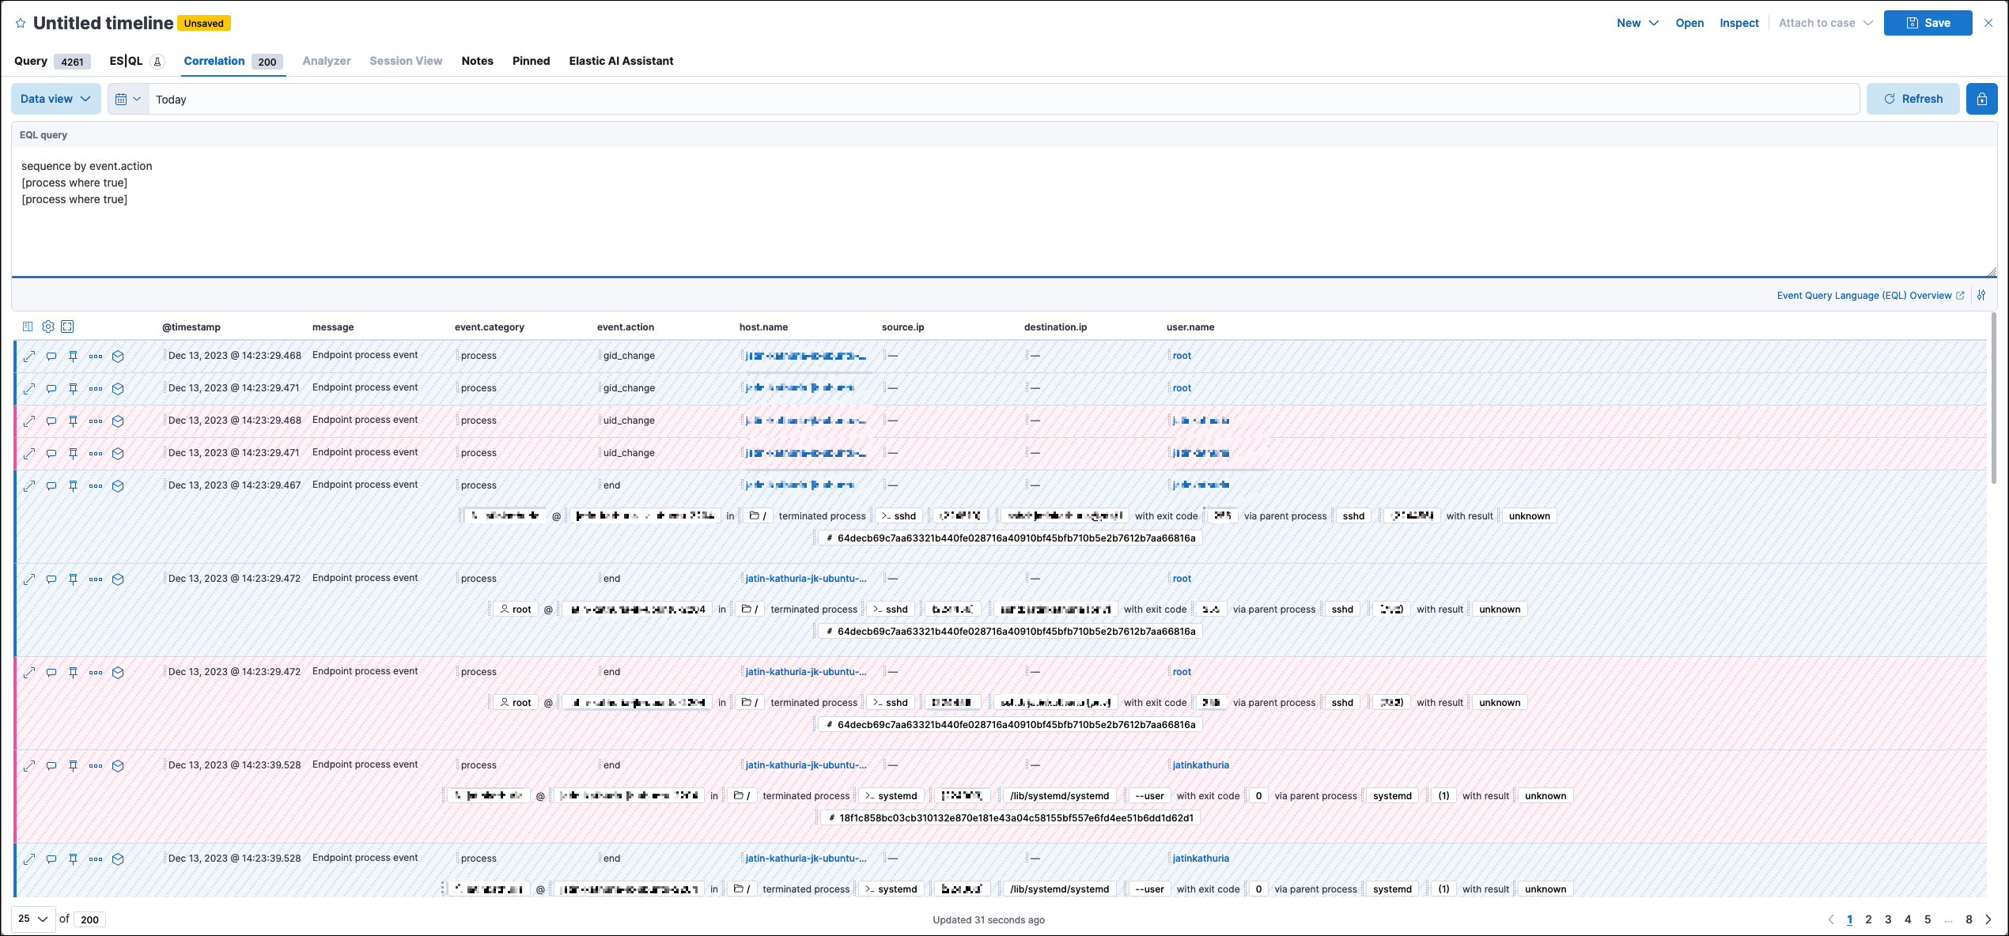Screen dimensions: 2009x936
Task: Select the Notes tab in timeline
Action: (475, 60)
